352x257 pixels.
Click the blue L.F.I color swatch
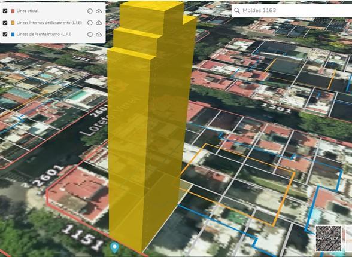click(13, 35)
